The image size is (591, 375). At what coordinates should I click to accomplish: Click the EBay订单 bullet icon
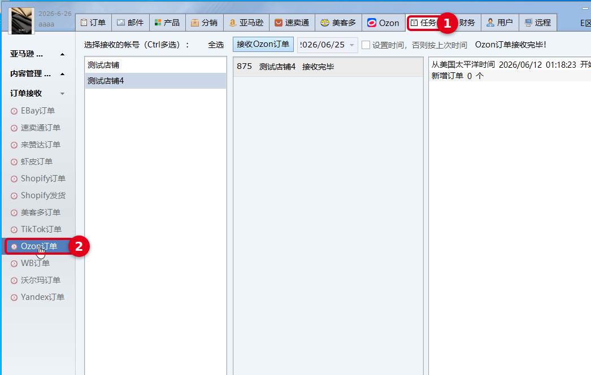pos(14,111)
